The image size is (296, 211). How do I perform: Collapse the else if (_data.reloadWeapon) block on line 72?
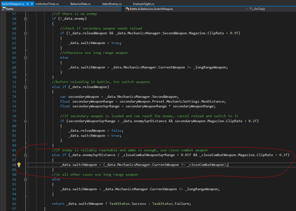coord(26,87)
